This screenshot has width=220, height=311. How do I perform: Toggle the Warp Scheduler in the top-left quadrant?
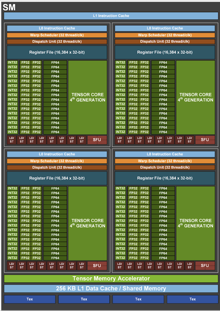57,35
